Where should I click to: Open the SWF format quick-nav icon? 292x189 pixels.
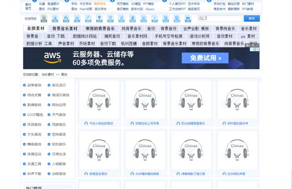(x=177, y=19)
